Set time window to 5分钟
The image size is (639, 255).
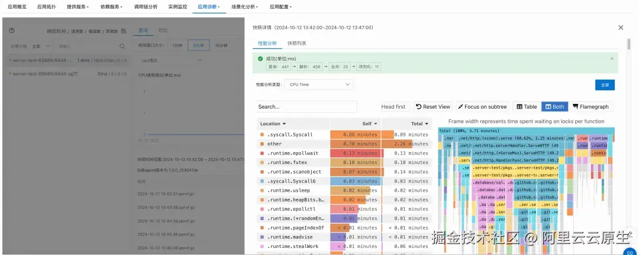198,45
